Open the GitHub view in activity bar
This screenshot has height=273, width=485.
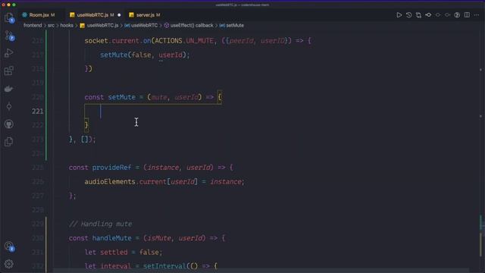9,124
